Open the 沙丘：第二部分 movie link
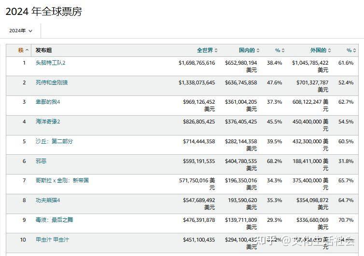This screenshot has width=364, height=256. pos(54,141)
